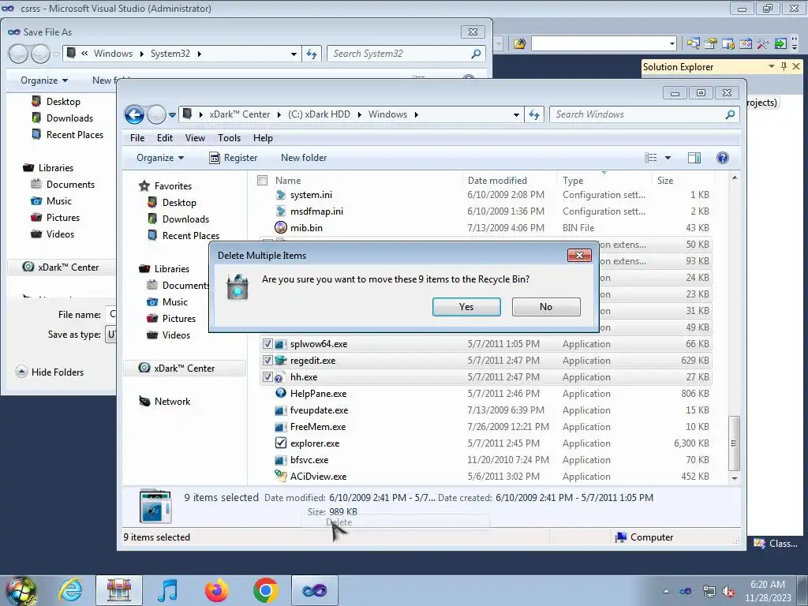Uncheck the regedit.exe checkbox
808x606 pixels.
pos(267,360)
